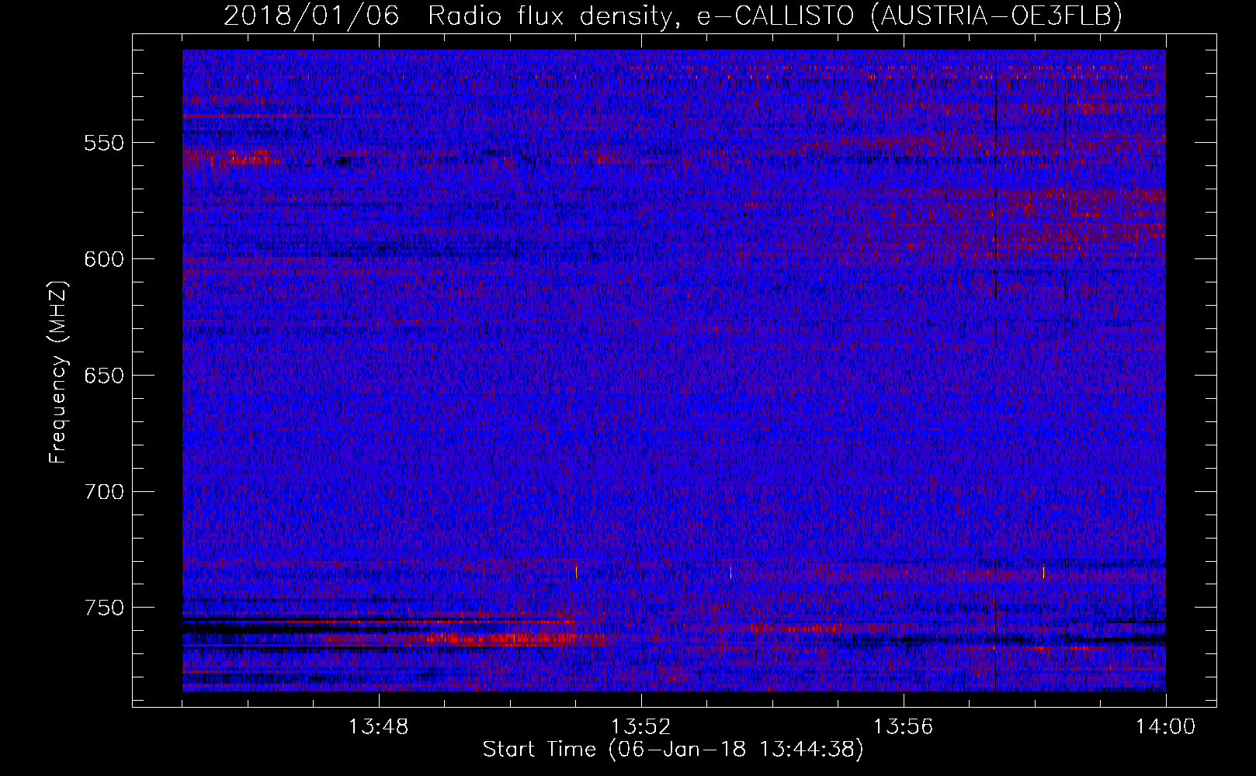Image resolution: width=1256 pixels, height=776 pixels.
Task: Click the 13:48 time tick label
Action: [378, 727]
